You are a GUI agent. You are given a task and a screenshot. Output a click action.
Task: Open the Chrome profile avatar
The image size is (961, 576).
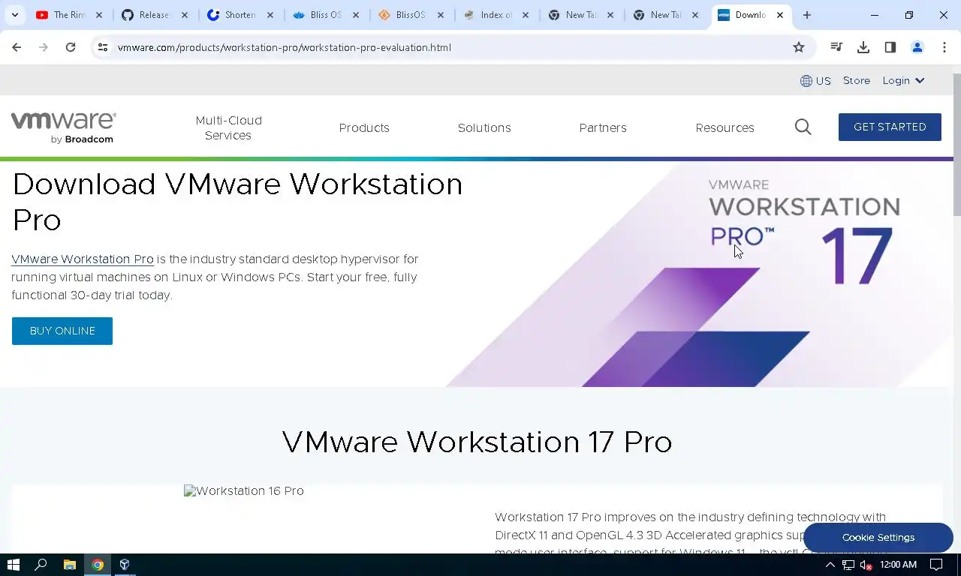pyautogui.click(x=917, y=47)
